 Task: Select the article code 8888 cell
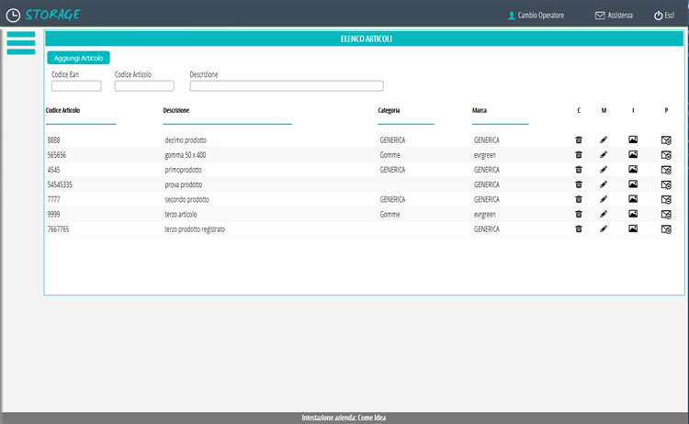pos(53,140)
